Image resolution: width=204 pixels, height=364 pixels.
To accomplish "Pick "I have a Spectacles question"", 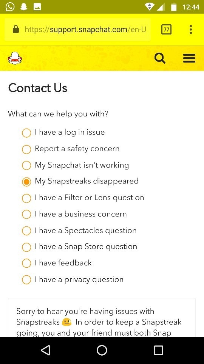I will pyautogui.click(x=79, y=231).
